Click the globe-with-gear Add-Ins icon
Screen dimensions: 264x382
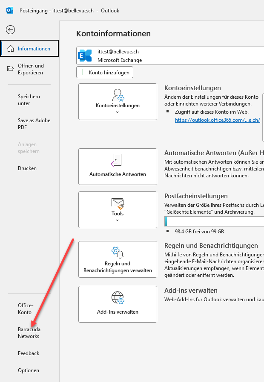118,298
